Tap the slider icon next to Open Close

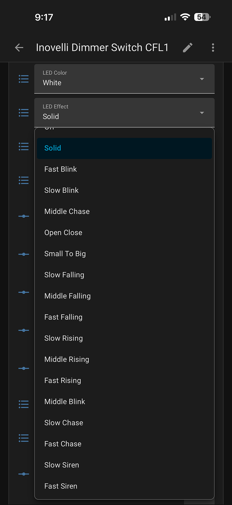tap(24, 216)
